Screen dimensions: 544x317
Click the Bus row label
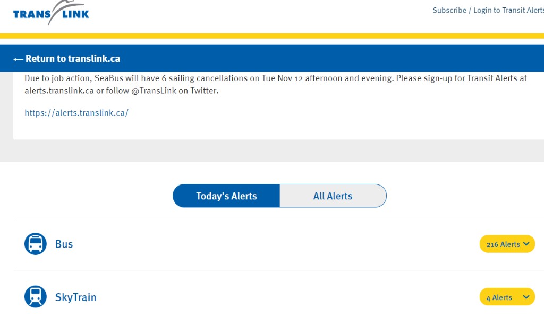click(x=64, y=244)
